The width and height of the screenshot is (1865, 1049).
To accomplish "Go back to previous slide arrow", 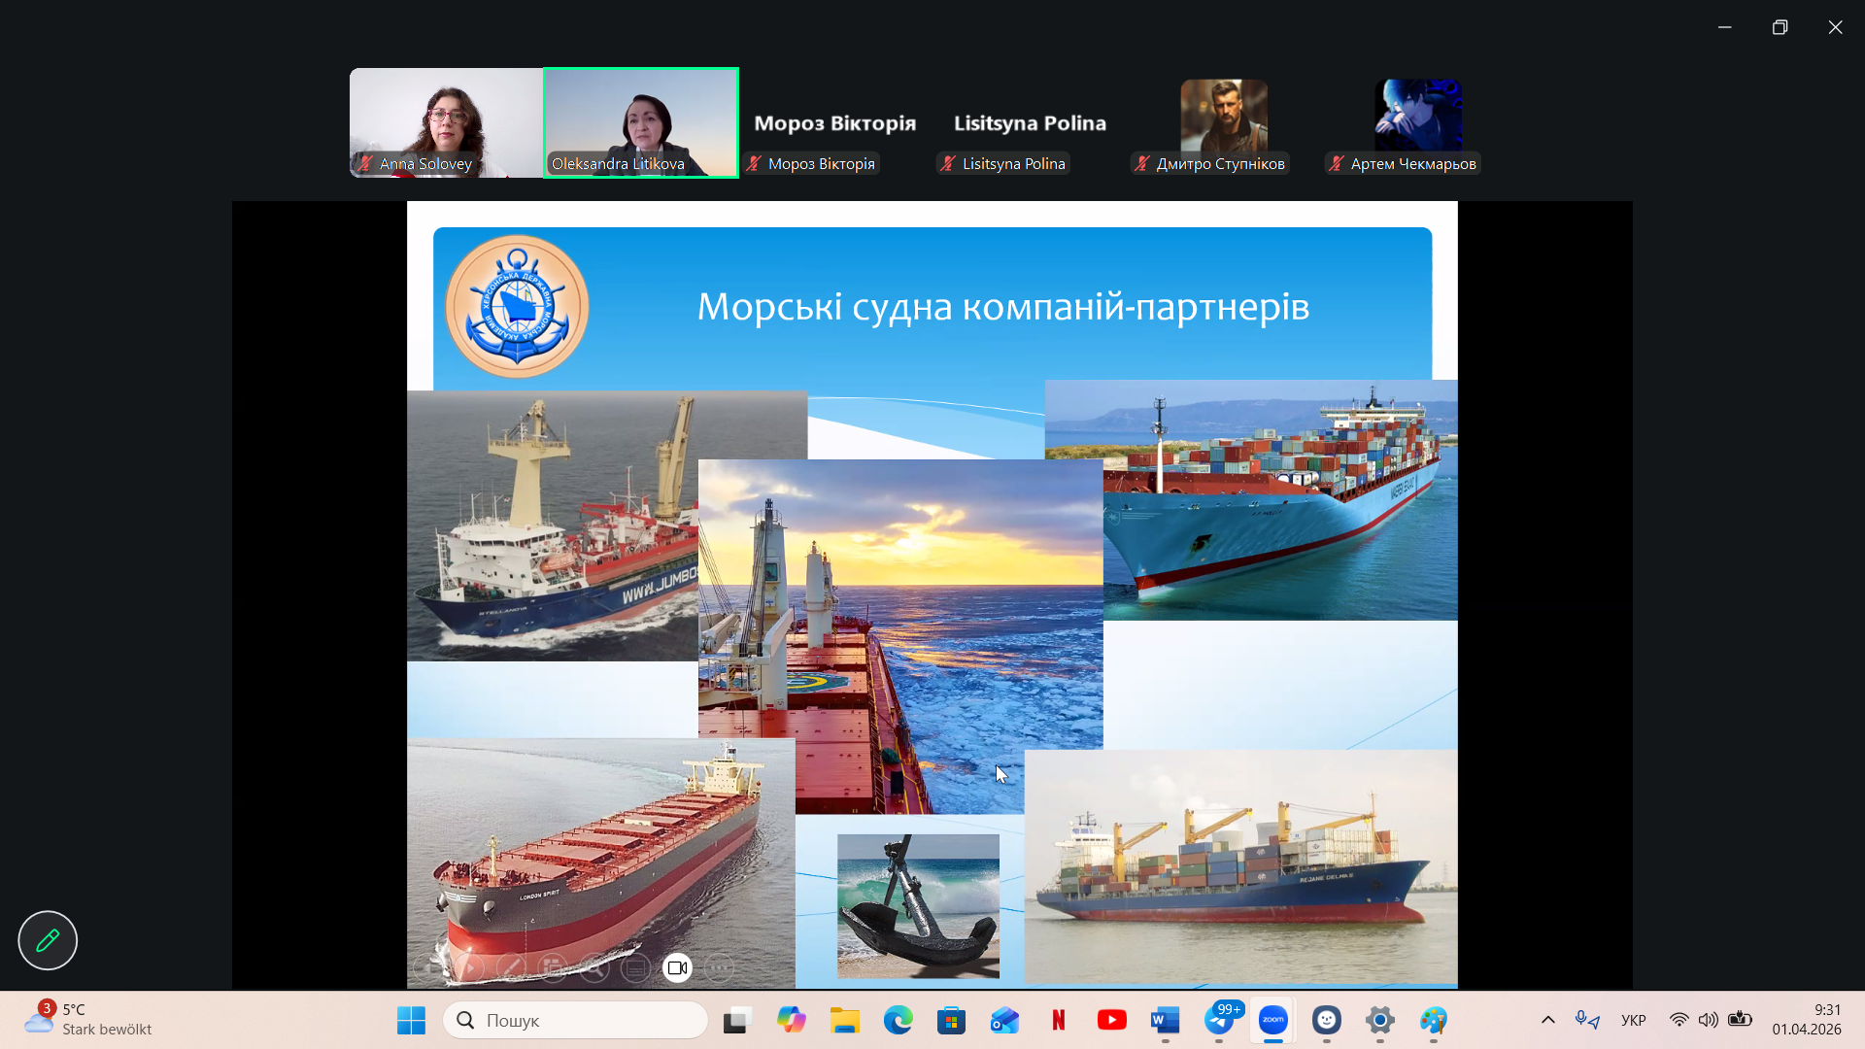I will (x=428, y=967).
